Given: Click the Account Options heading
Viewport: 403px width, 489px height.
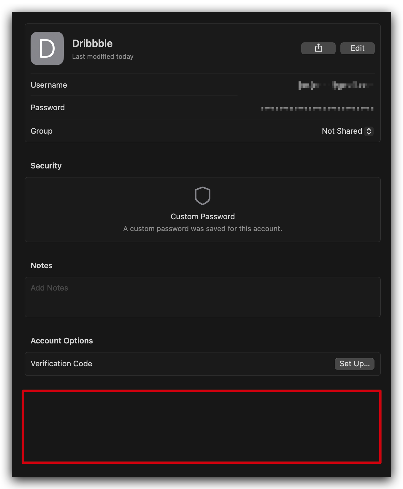Looking at the screenshot, I should click(x=62, y=341).
